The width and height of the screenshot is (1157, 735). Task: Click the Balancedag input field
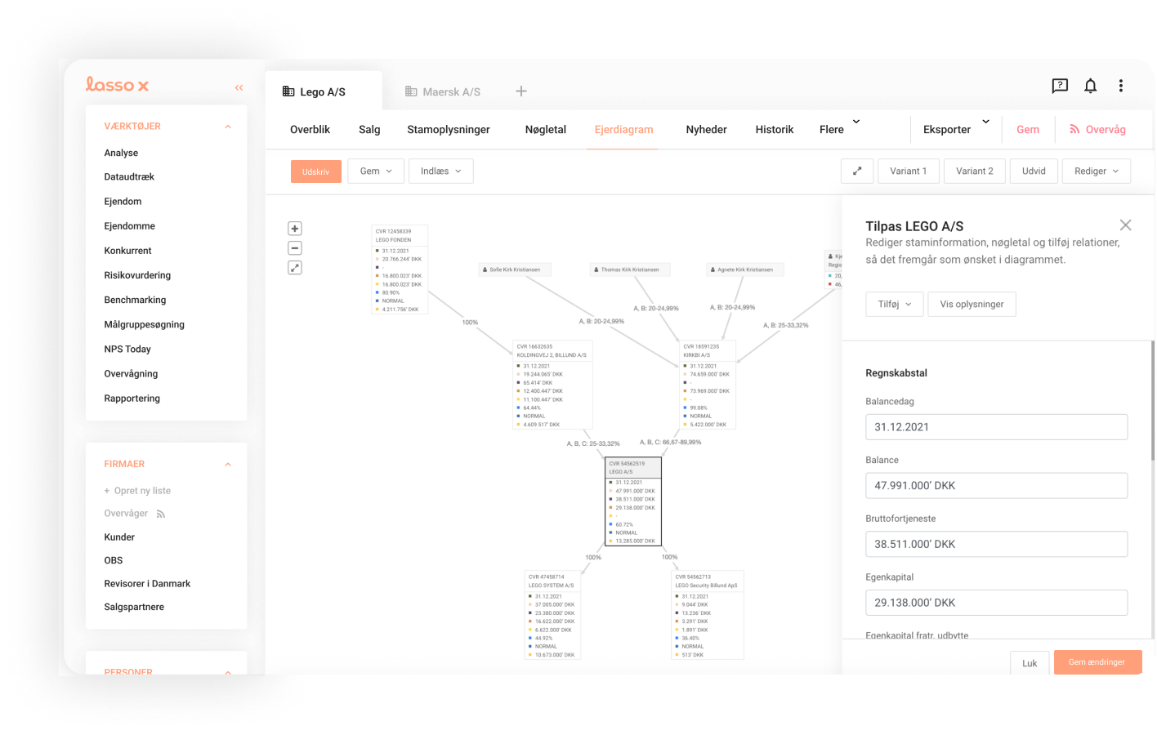[996, 426]
